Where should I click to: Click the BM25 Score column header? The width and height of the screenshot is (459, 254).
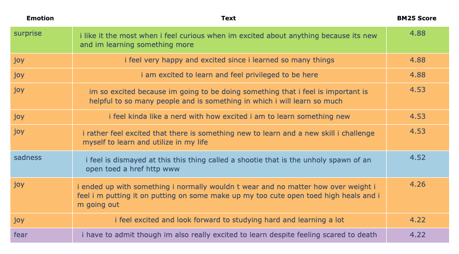417,18
